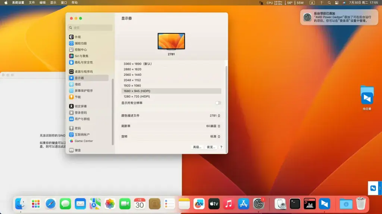Image resolution: width=382 pixels, height=214 pixels.
Task: Open System Settings in the Dock
Action: point(259,204)
